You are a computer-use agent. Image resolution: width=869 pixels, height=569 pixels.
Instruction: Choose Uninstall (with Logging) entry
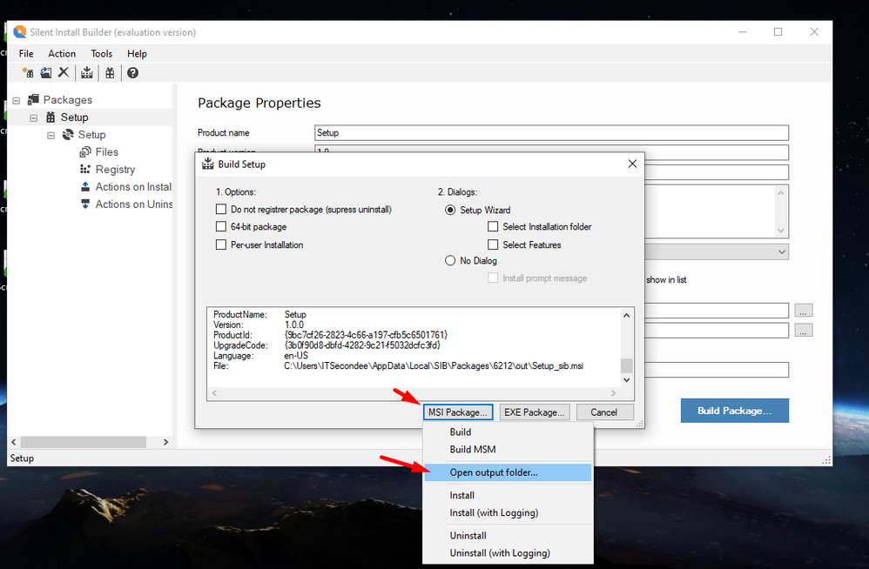point(509,553)
